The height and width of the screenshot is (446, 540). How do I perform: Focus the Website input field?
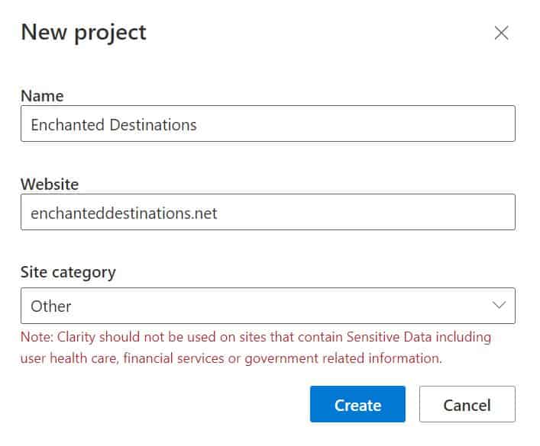pos(344,213)
